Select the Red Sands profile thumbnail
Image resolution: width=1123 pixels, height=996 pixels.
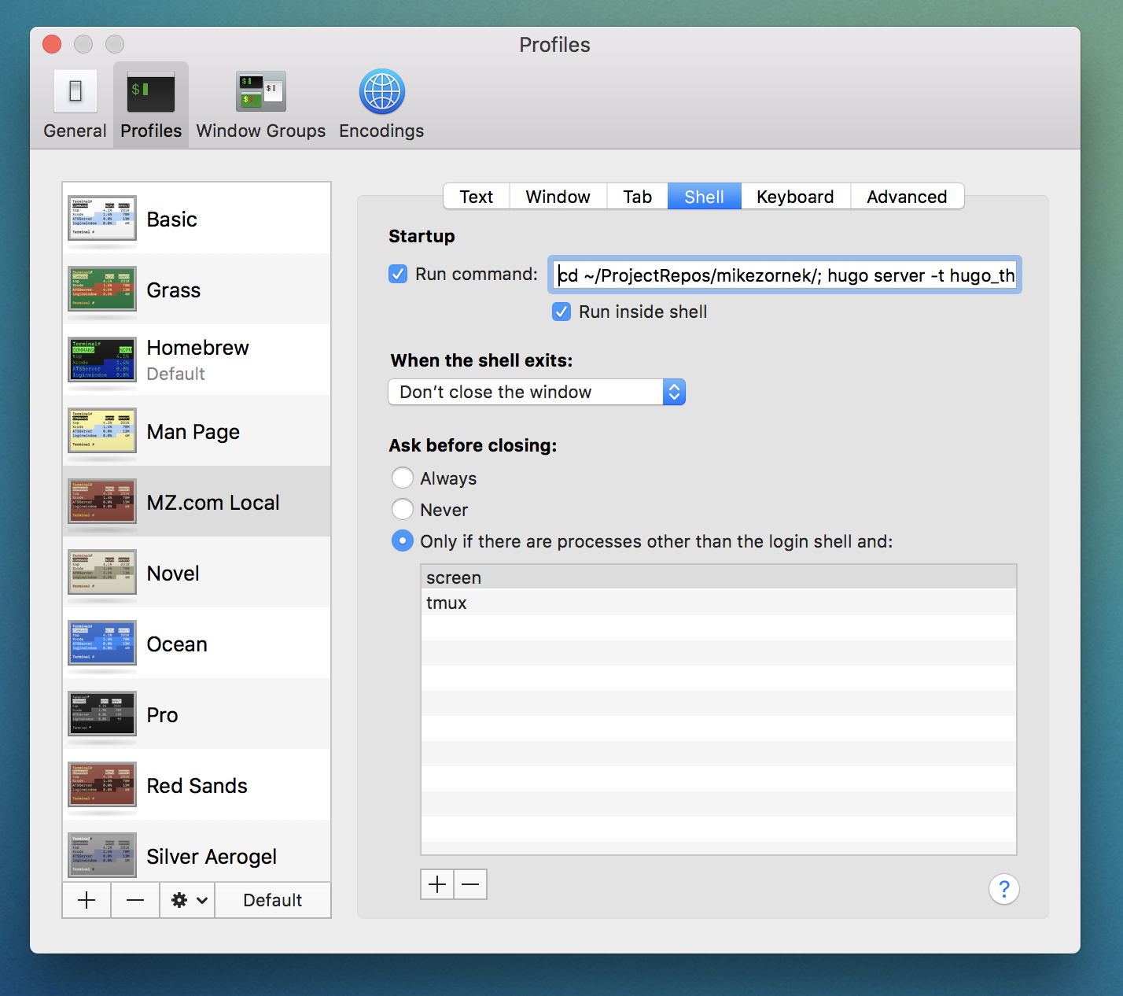point(102,784)
